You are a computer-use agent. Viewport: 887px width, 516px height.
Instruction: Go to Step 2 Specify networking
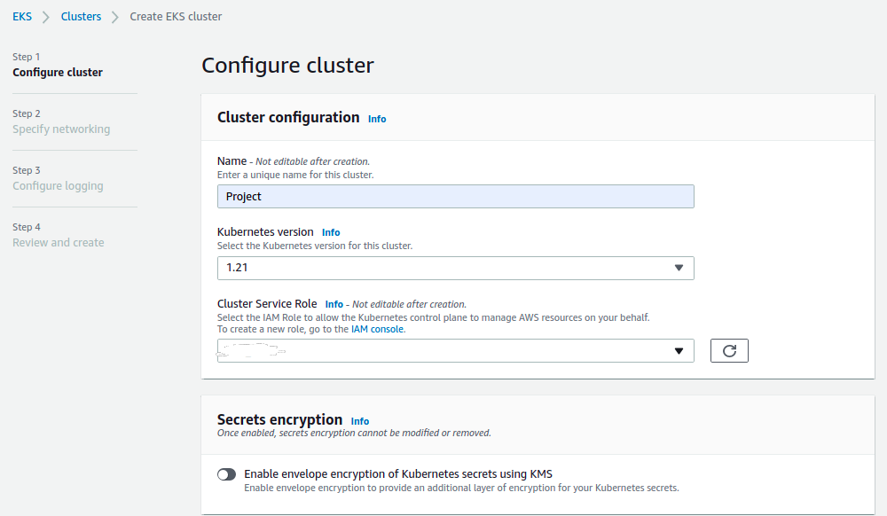coord(61,129)
